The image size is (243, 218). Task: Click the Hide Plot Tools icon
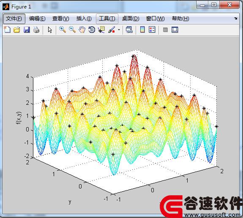[165, 30]
